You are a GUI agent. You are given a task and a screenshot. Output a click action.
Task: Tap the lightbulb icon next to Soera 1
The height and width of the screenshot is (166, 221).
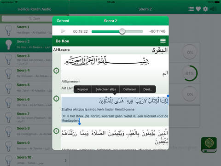[x=8, y=30]
